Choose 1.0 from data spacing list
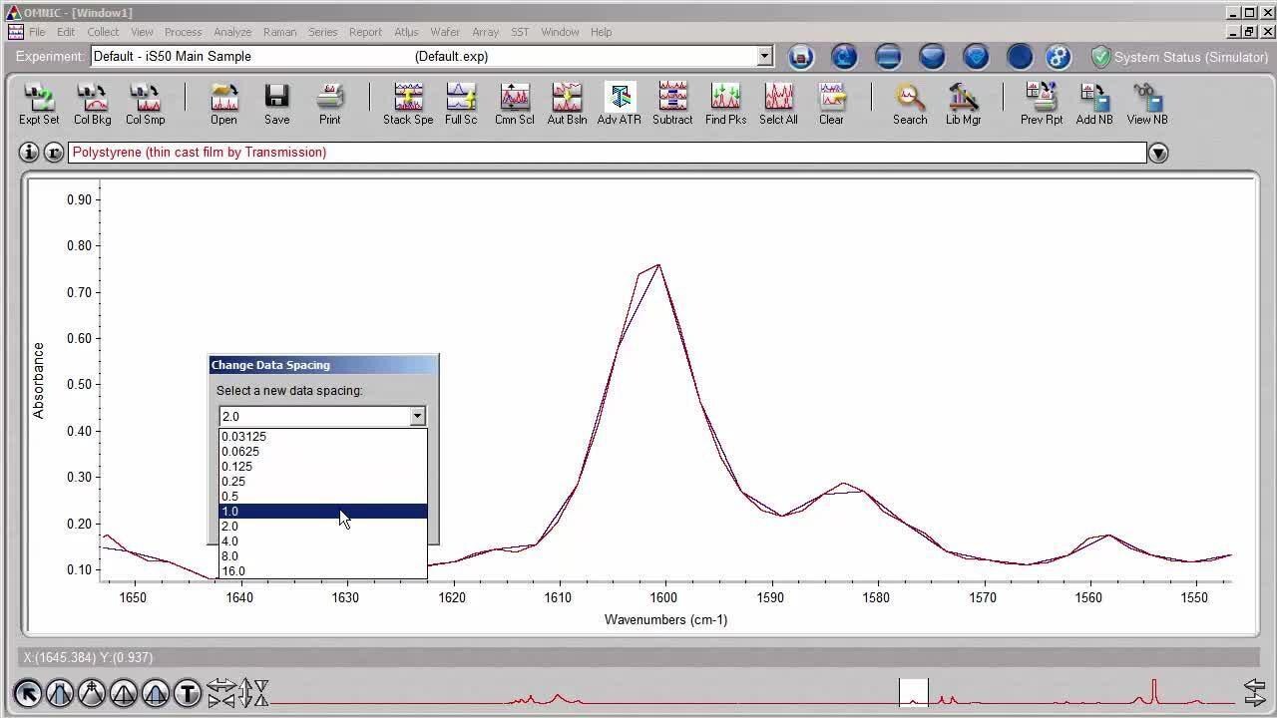Screen dimensions: 1277x718 [x=322, y=512]
